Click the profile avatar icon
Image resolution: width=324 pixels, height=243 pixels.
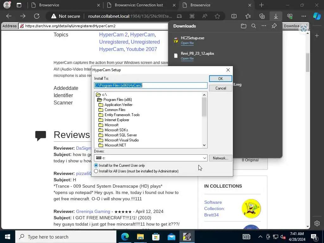tap(7, 5)
